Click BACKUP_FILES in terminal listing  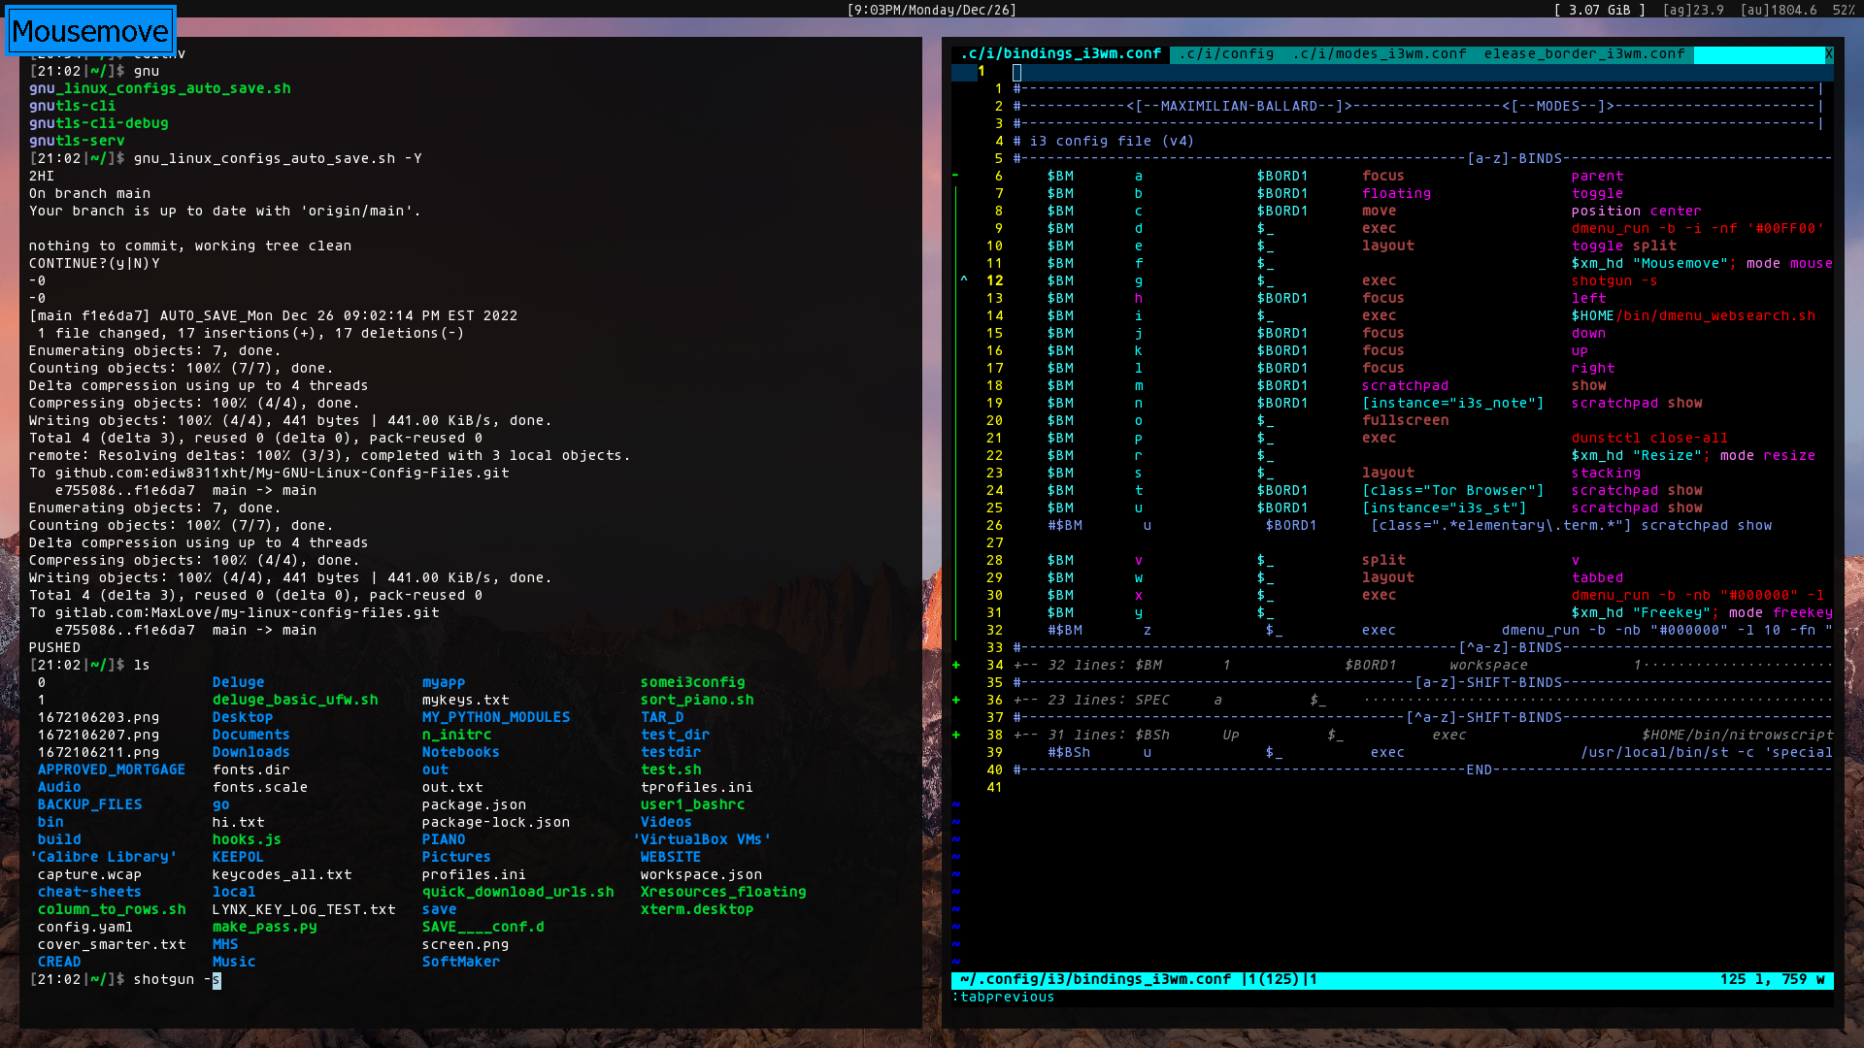pyautogui.click(x=89, y=805)
